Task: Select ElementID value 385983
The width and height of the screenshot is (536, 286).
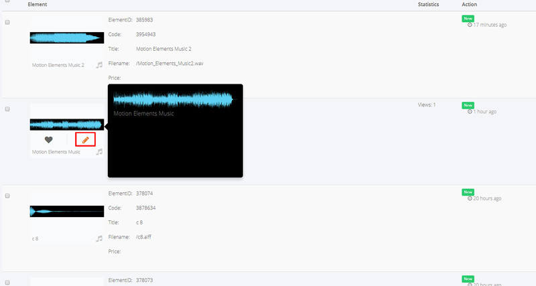Action: point(144,20)
